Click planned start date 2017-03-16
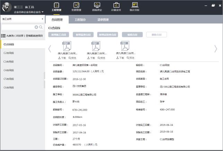The image size is (223, 151). click(x=79, y=125)
